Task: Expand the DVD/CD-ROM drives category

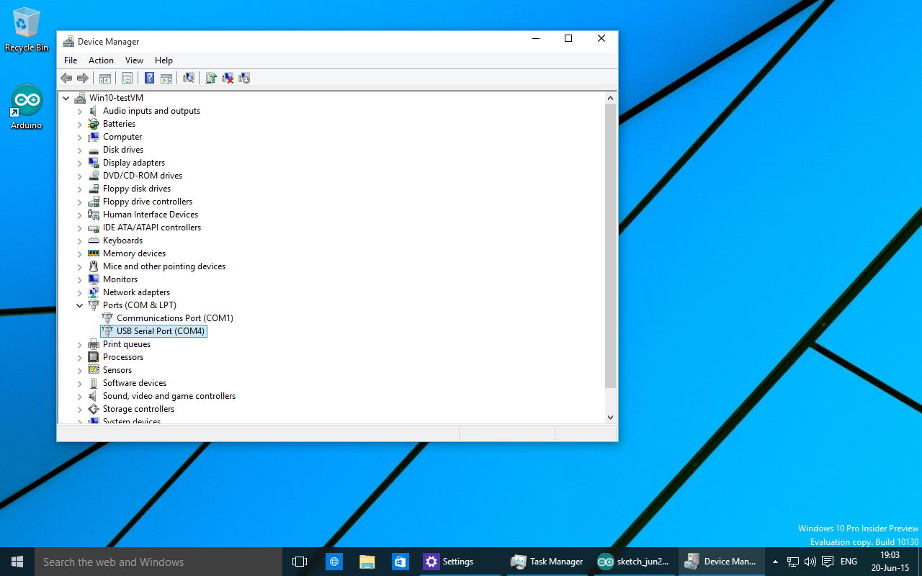Action: click(80, 176)
